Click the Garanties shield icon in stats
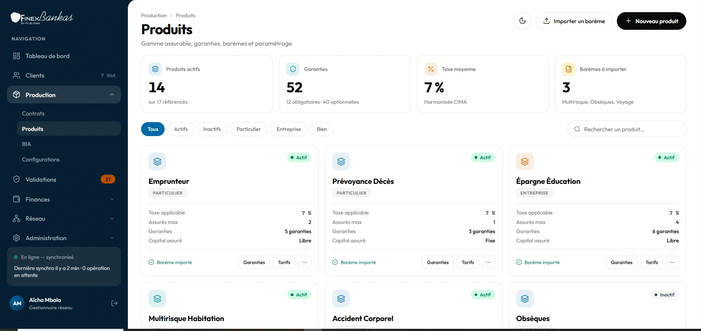This screenshot has width=701, height=331. (293, 69)
